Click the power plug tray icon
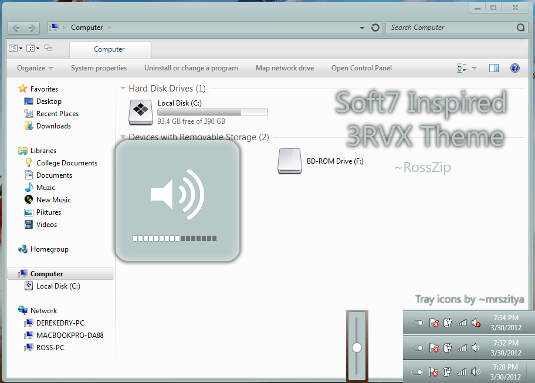This screenshot has width=535, height=383. [x=448, y=323]
